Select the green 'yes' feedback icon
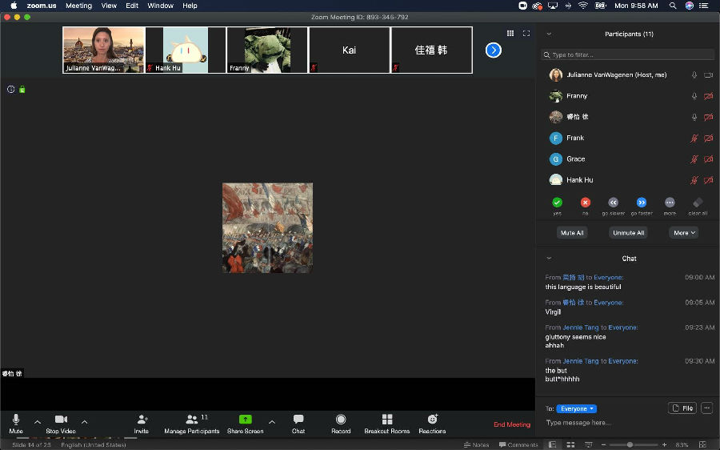This screenshot has height=450, width=720. tap(557, 203)
